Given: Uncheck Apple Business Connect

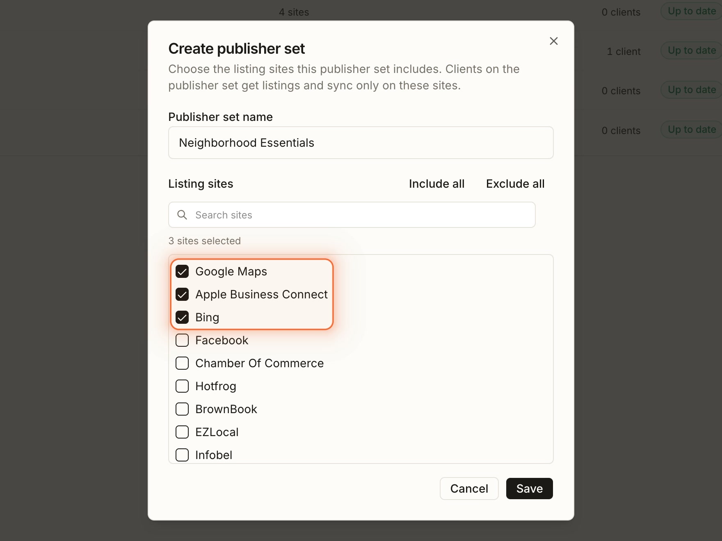Looking at the screenshot, I should coord(182,294).
